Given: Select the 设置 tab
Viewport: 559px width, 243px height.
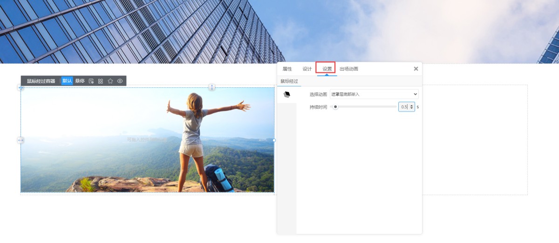Looking at the screenshot, I should (x=327, y=69).
